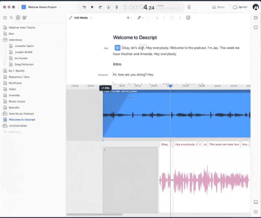Click the hamburger menu icon in the sidebar

tap(5, 18)
